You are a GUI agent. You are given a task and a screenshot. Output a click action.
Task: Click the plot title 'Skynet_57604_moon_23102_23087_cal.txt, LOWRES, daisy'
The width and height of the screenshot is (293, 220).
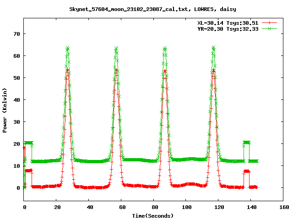pos(152,9)
